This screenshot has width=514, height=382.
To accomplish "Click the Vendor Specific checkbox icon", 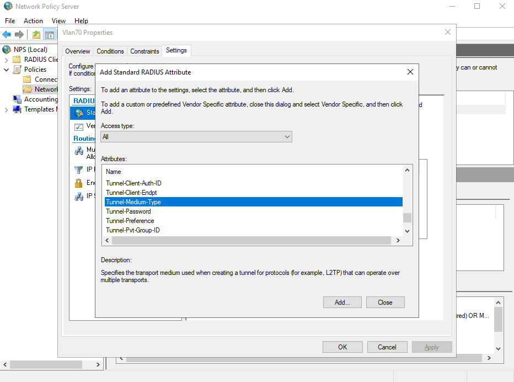I will [78, 126].
